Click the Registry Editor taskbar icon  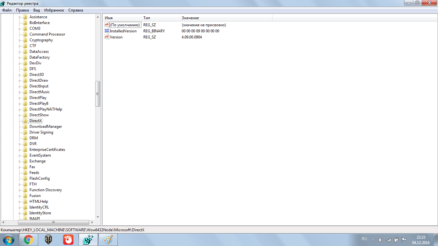[88, 239]
